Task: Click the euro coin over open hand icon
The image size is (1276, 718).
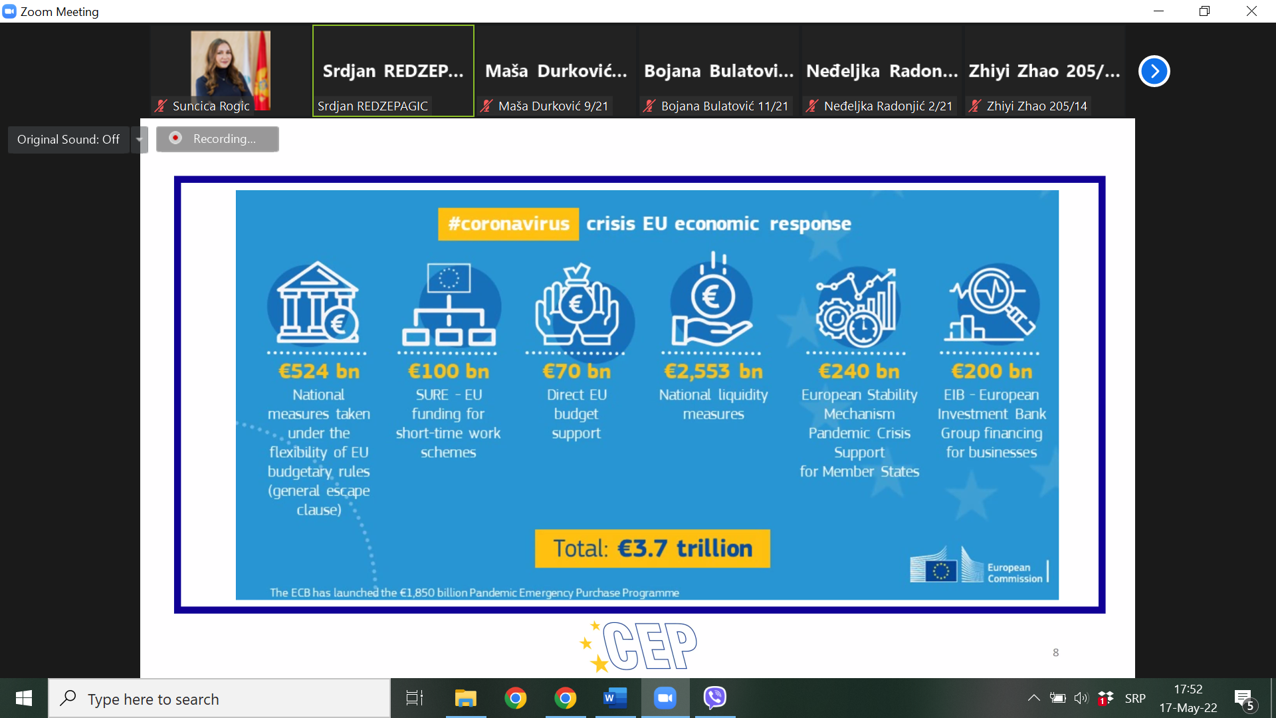Action: (x=711, y=299)
